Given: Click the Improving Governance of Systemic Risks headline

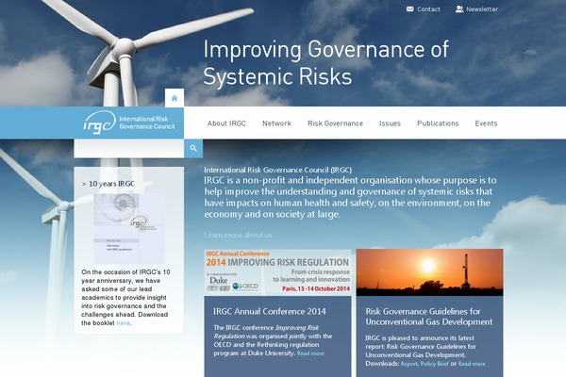Looking at the screenshot, I should coord(326,63).
